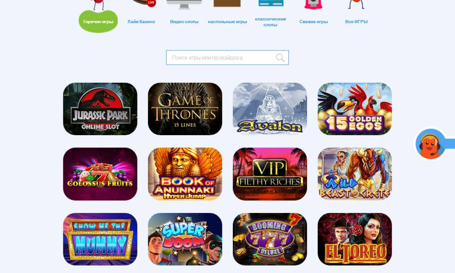455x273 pixels.
Task: Play the 15 Golden Eggs game
Action: [354, 109]
